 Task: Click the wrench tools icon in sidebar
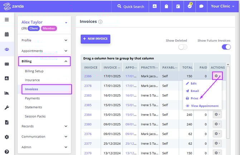6,108
